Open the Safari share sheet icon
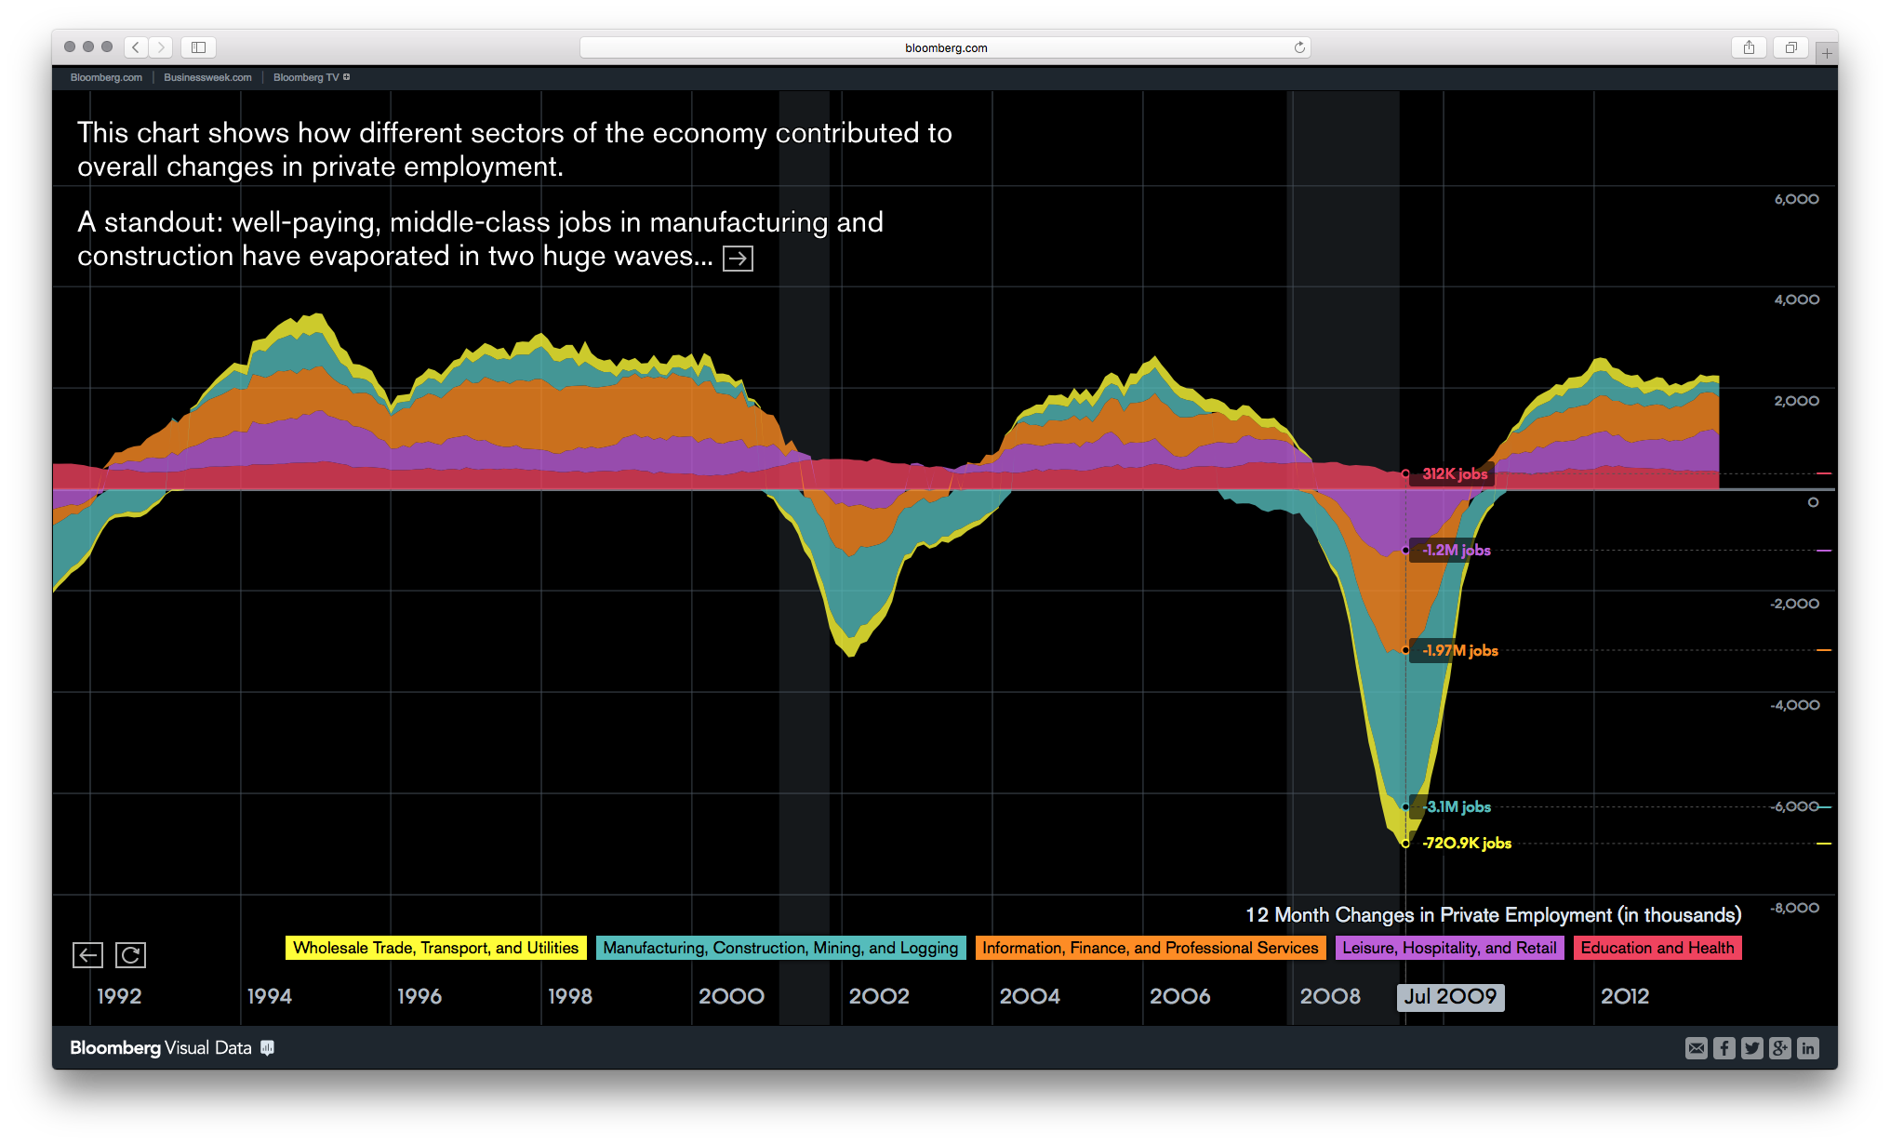Screen dimensions: 1890x1144 (x=1750, y=47)
